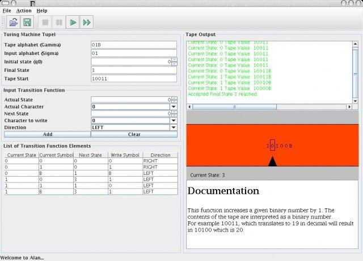
Task: Run the machine with Play icon
Action: coord(73,22)
